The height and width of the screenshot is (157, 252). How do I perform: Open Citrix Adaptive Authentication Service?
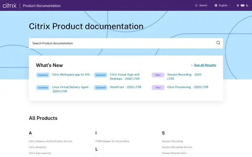50,142
